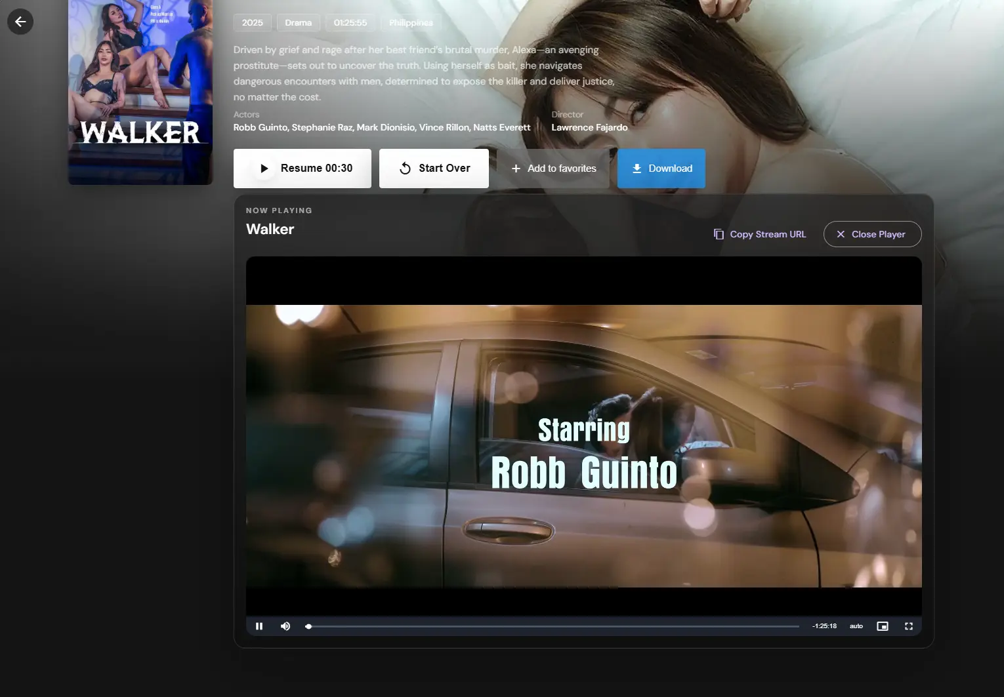Viewport: 1004px width, 697px height.
Task: Select the Philippines country tag
Action: (411, 22)
